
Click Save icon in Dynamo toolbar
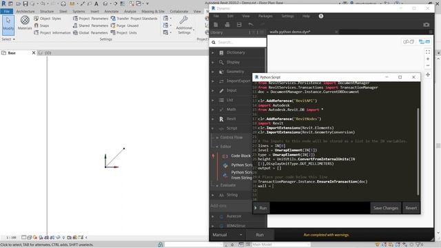point(239,25)
